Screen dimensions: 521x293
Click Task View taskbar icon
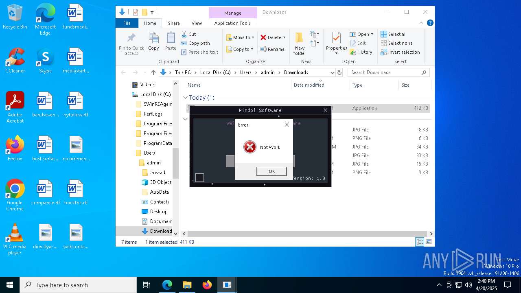click(x=147, y=285)
